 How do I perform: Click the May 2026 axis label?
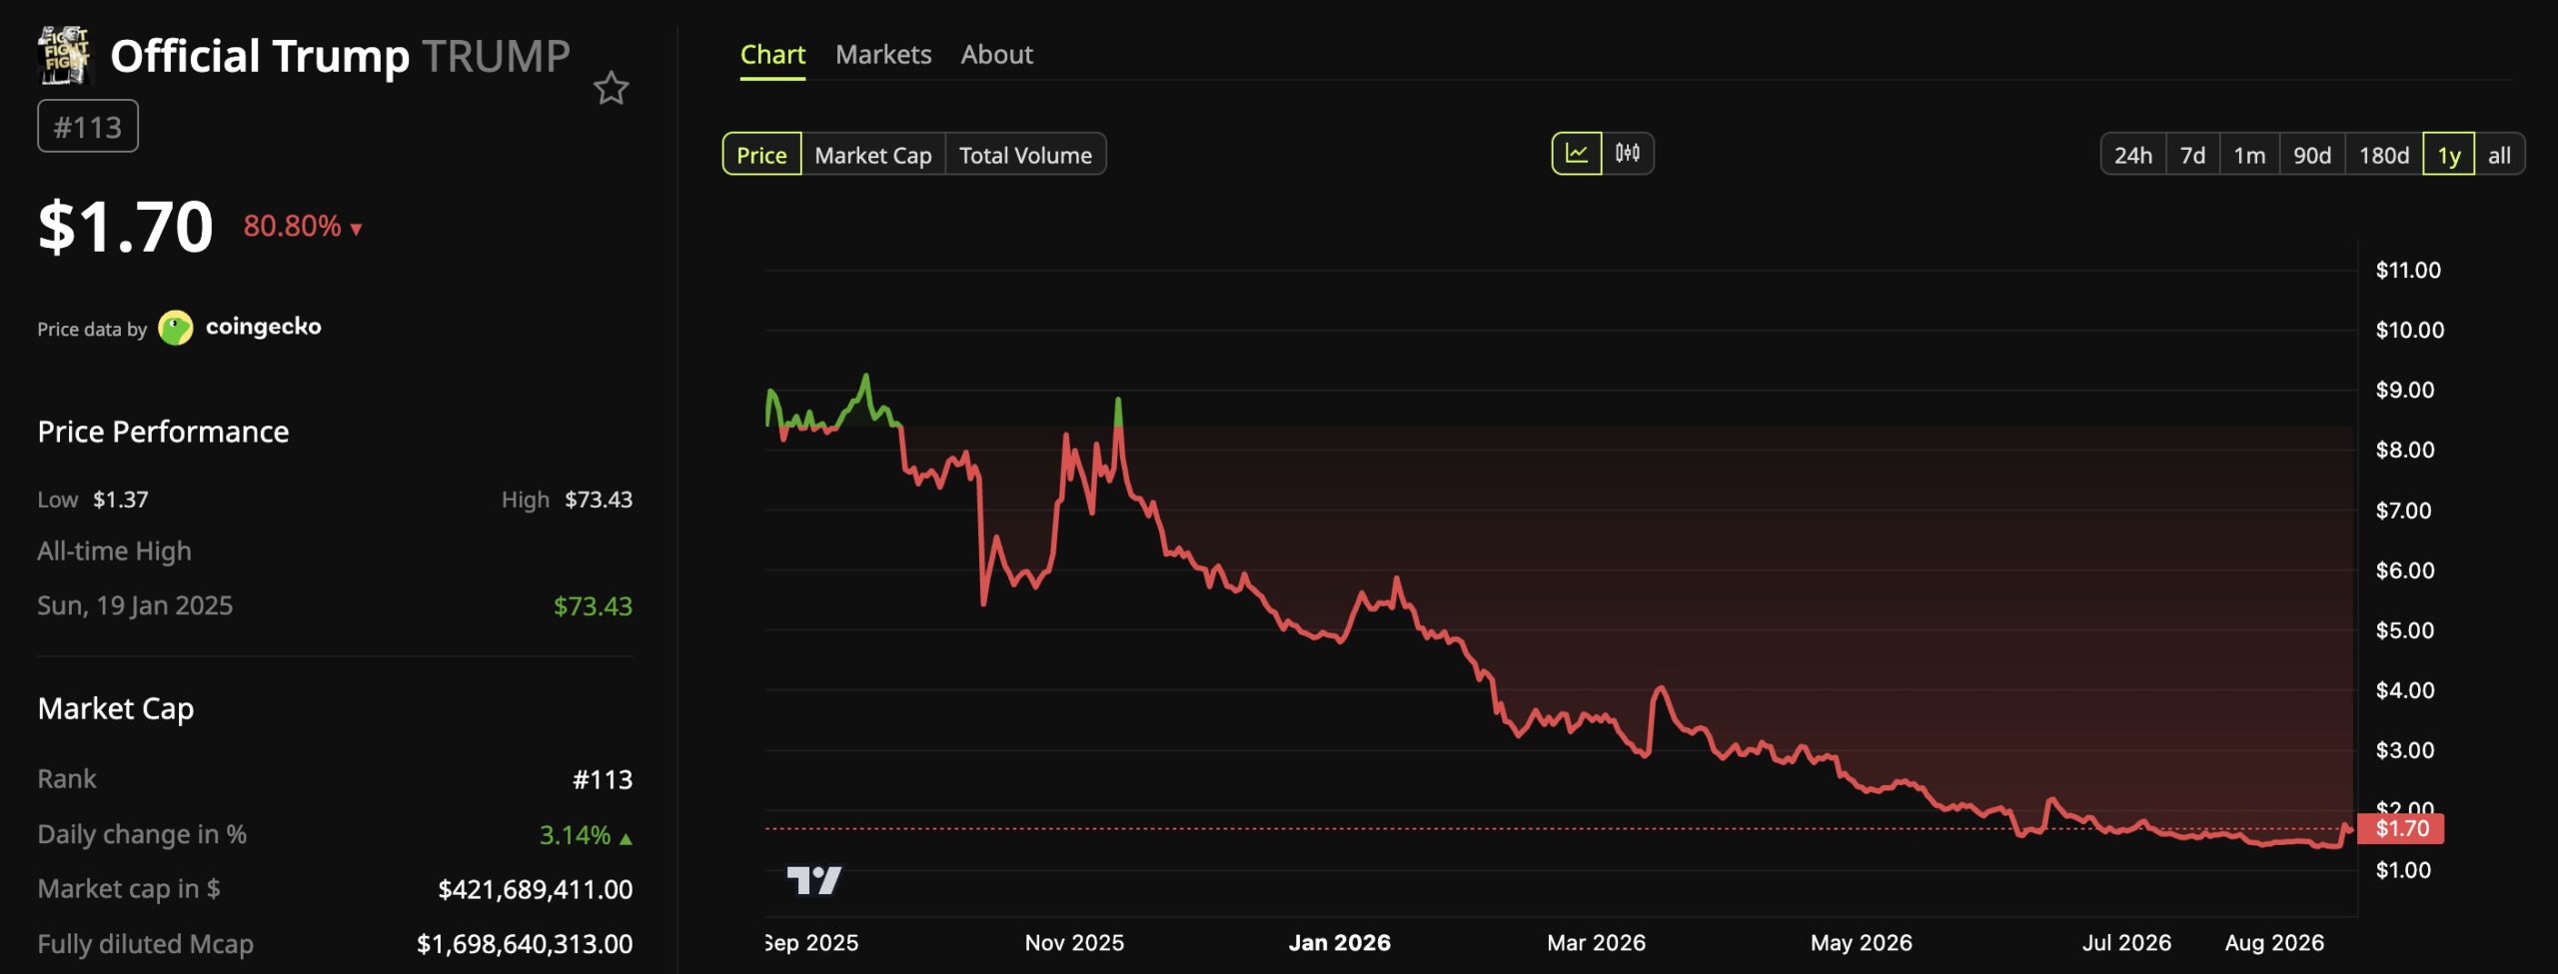(1862, 943)
